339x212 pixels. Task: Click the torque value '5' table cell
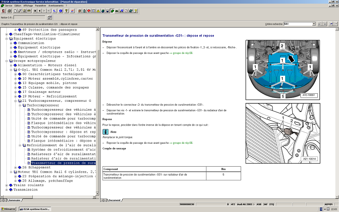click(223, 176)
